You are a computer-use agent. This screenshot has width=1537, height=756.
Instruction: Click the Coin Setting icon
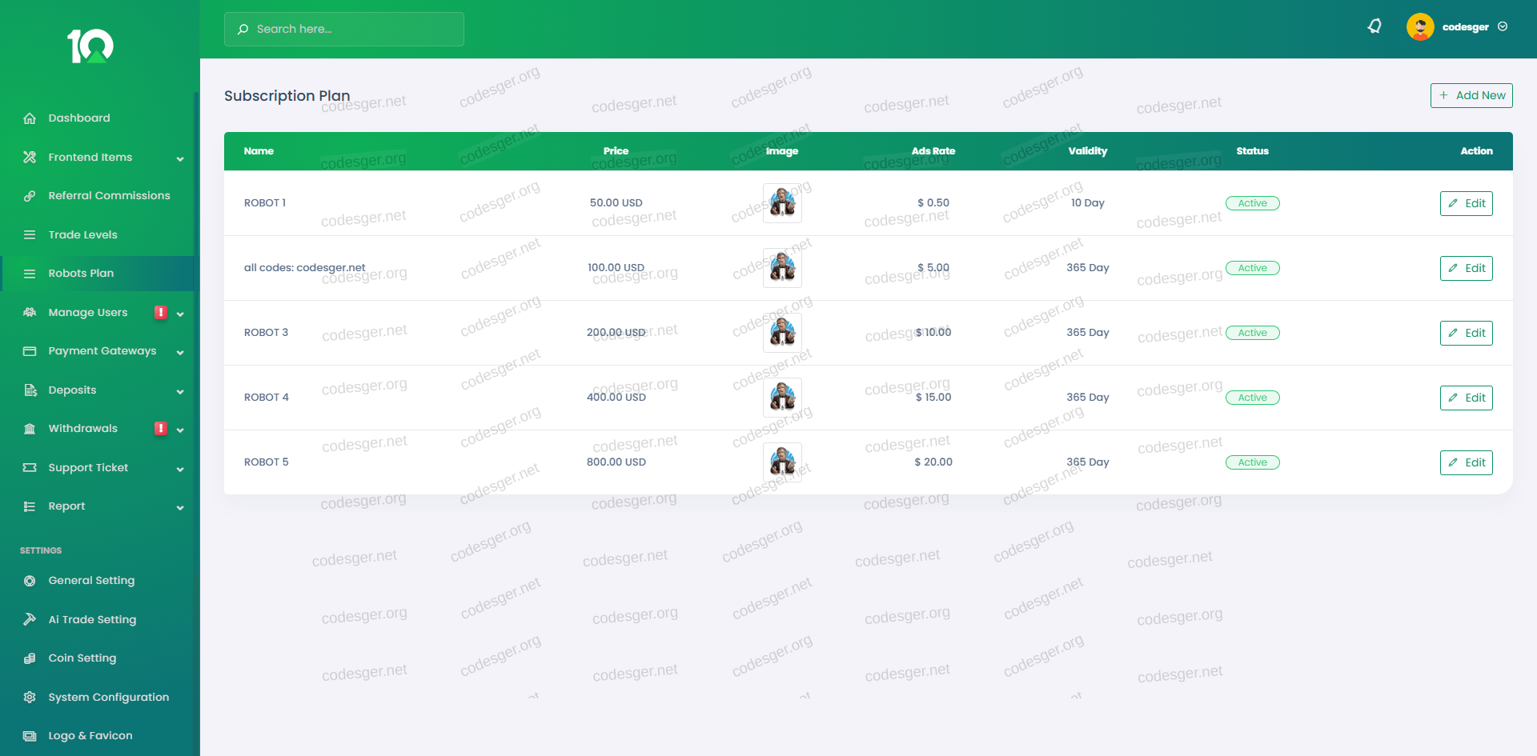(x=30, y=658)
